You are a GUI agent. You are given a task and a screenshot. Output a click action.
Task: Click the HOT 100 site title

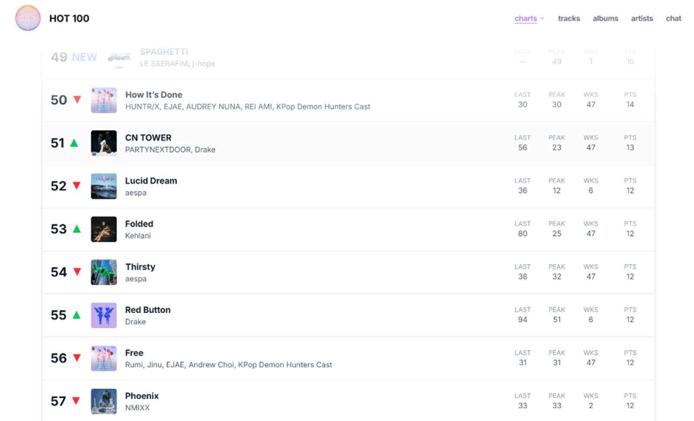69,18
